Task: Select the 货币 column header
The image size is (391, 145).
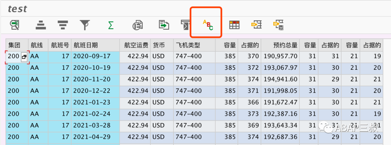Action: (x=162, y=45)
